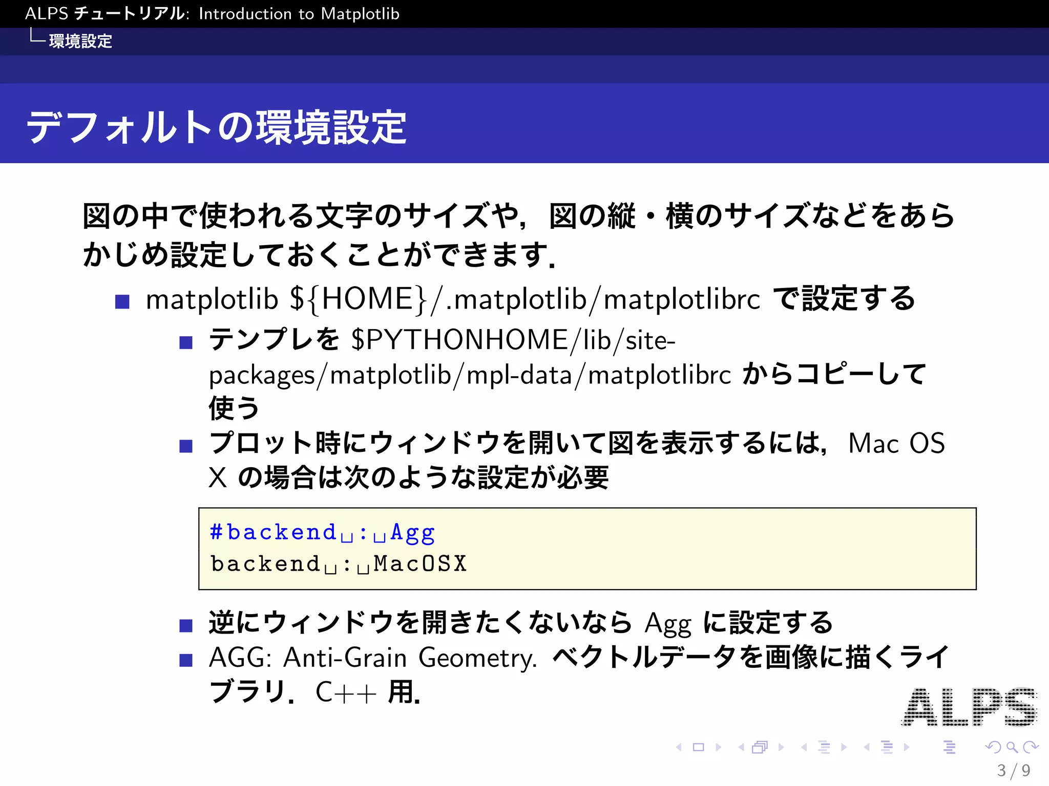The height and width of the screenshot is (786, 1049).
Task: Click the text 'からコピーして'
Action: coord(834,374)
